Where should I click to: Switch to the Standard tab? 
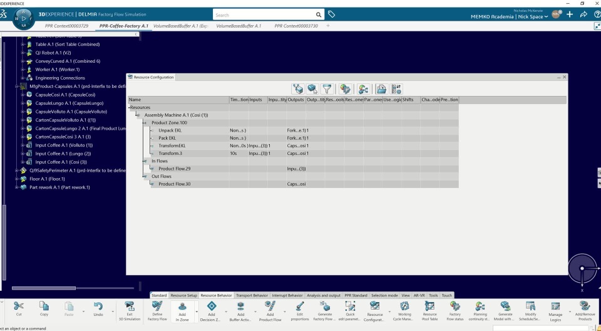[158, 295]
